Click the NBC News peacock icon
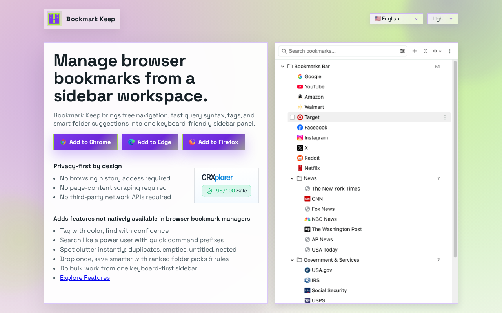 pos(307,219)
